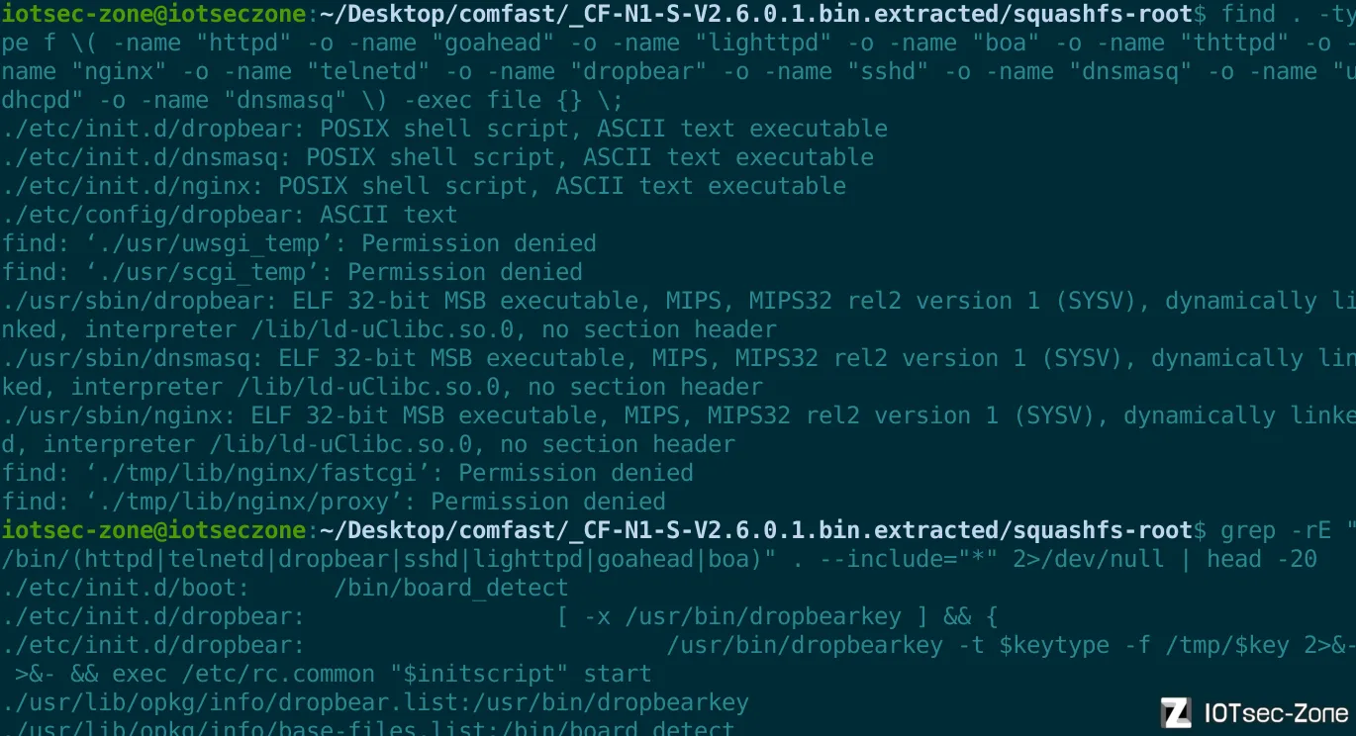Click /bin/board_detect in the boot result line
Image resolution: width=1356 pixels, height=736 pixels.
[450, 588]
